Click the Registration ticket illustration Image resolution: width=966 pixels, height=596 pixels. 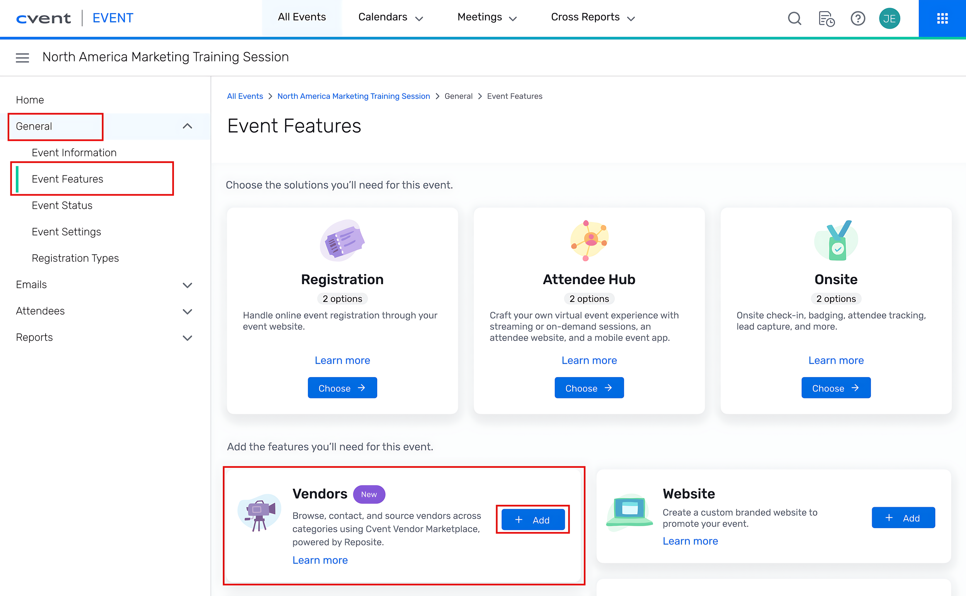point(342,240)
